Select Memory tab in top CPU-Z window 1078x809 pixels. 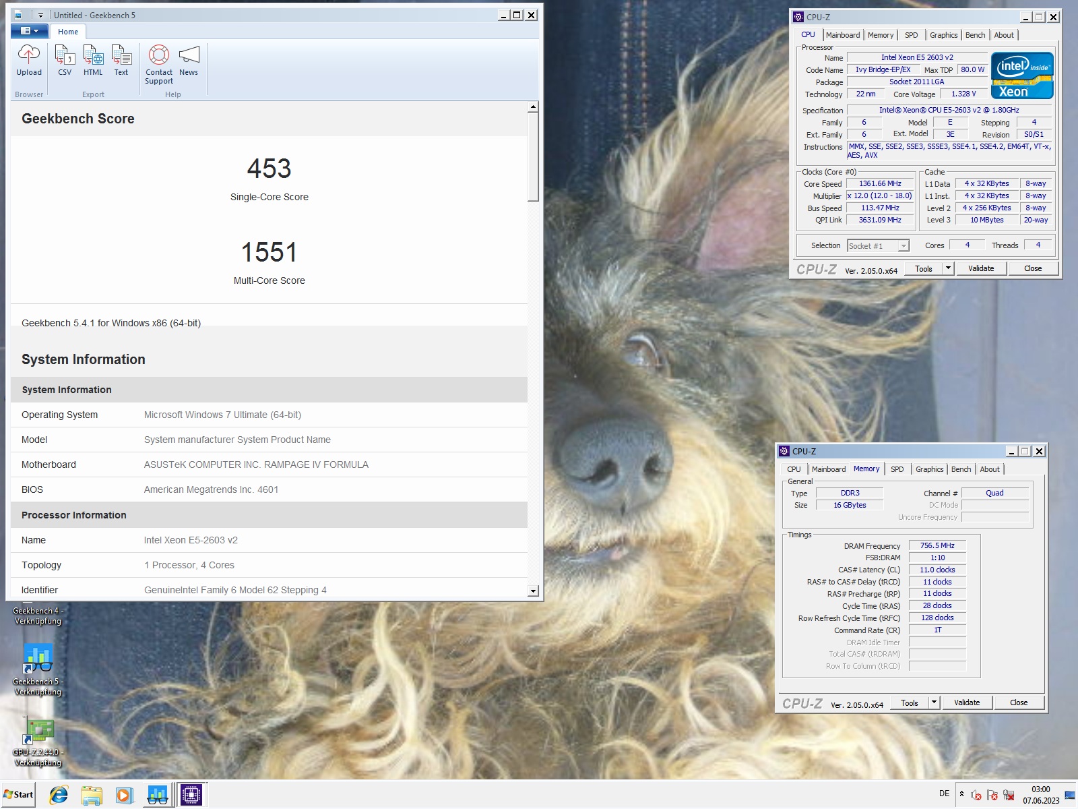[881, 35]
